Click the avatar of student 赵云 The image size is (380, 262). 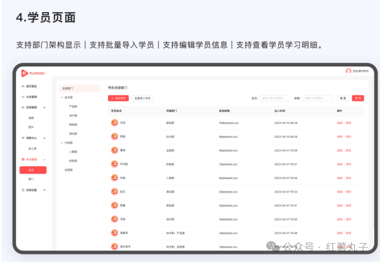click(x=115, y=192)
